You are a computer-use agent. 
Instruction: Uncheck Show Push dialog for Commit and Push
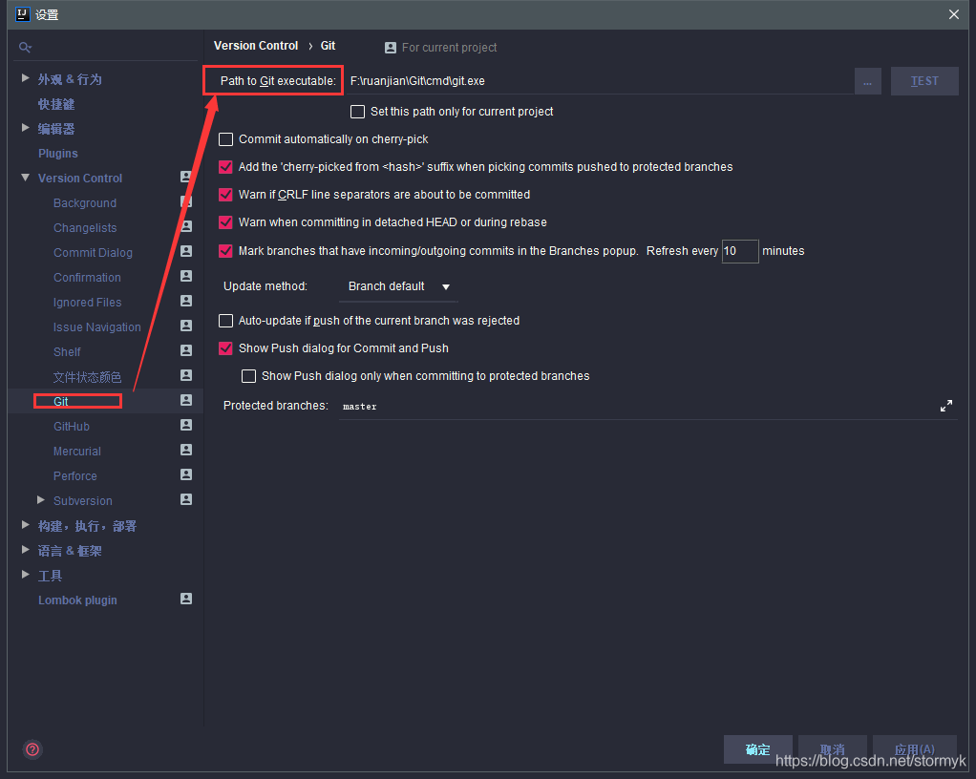[226, 348]
